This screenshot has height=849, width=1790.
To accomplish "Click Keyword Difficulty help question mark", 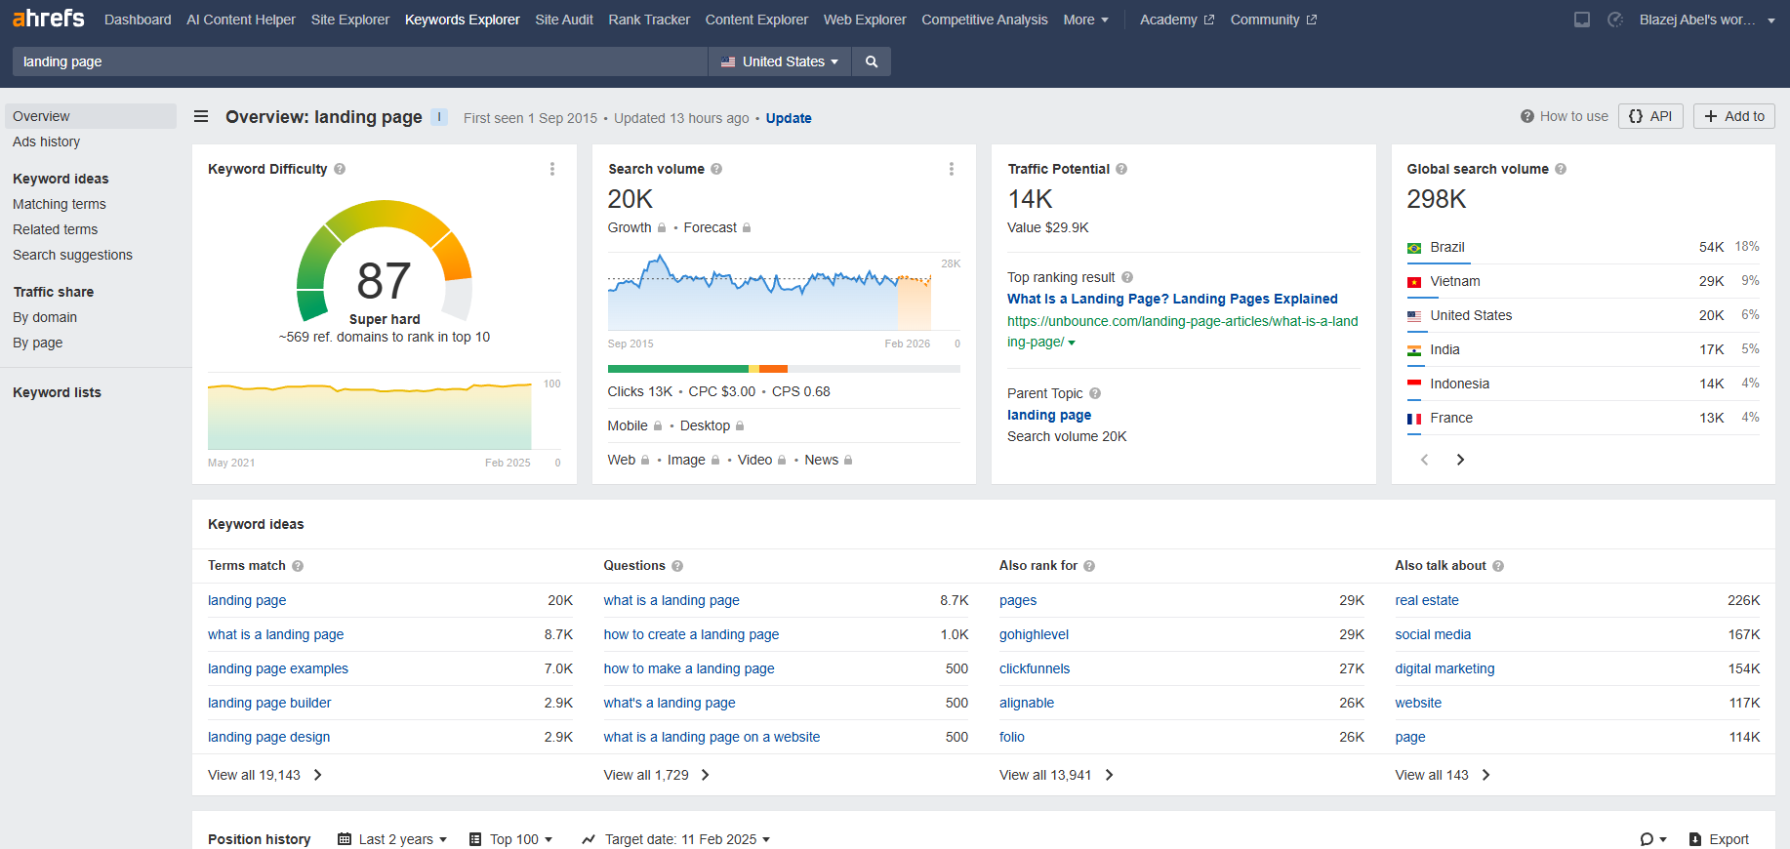I will click(x=340, y=169).
